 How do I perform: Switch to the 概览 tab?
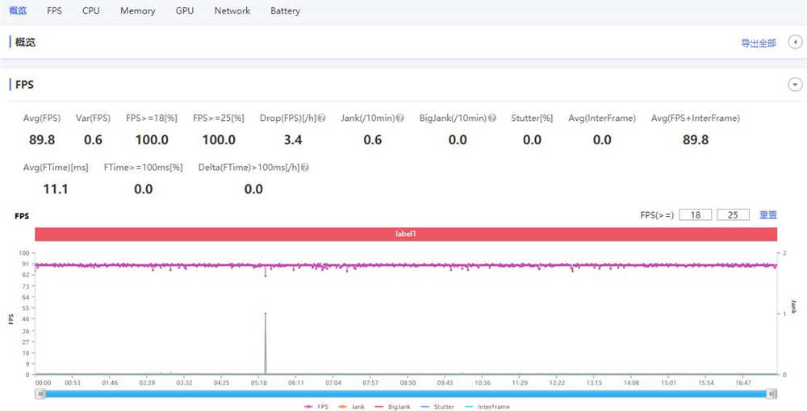tap(18, 10)
